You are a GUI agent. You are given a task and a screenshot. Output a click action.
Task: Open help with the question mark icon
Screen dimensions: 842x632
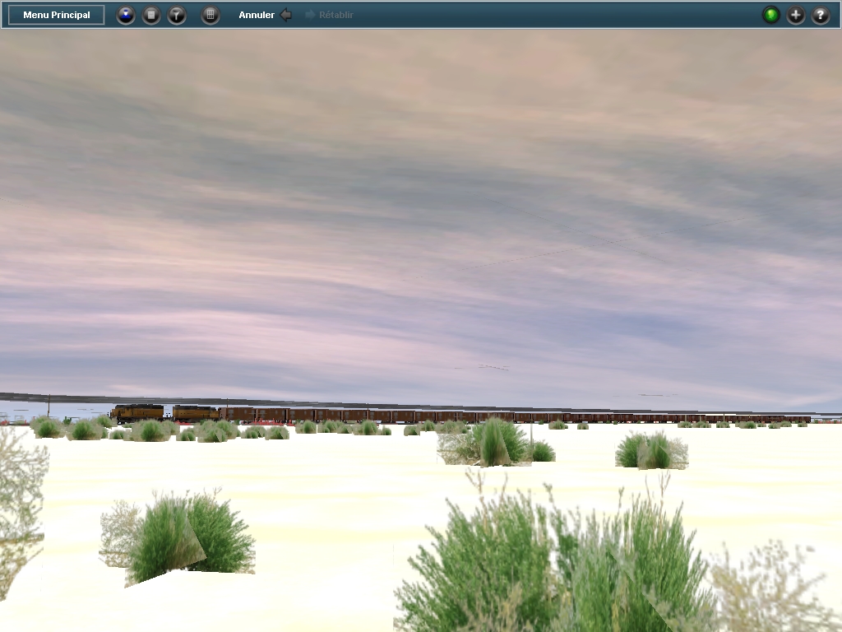pyautogui.click(x=821, y=15)
